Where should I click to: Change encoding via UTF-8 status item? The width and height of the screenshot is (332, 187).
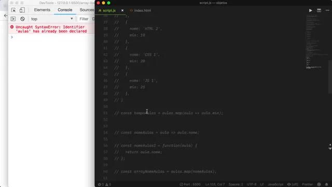point(252,184)
